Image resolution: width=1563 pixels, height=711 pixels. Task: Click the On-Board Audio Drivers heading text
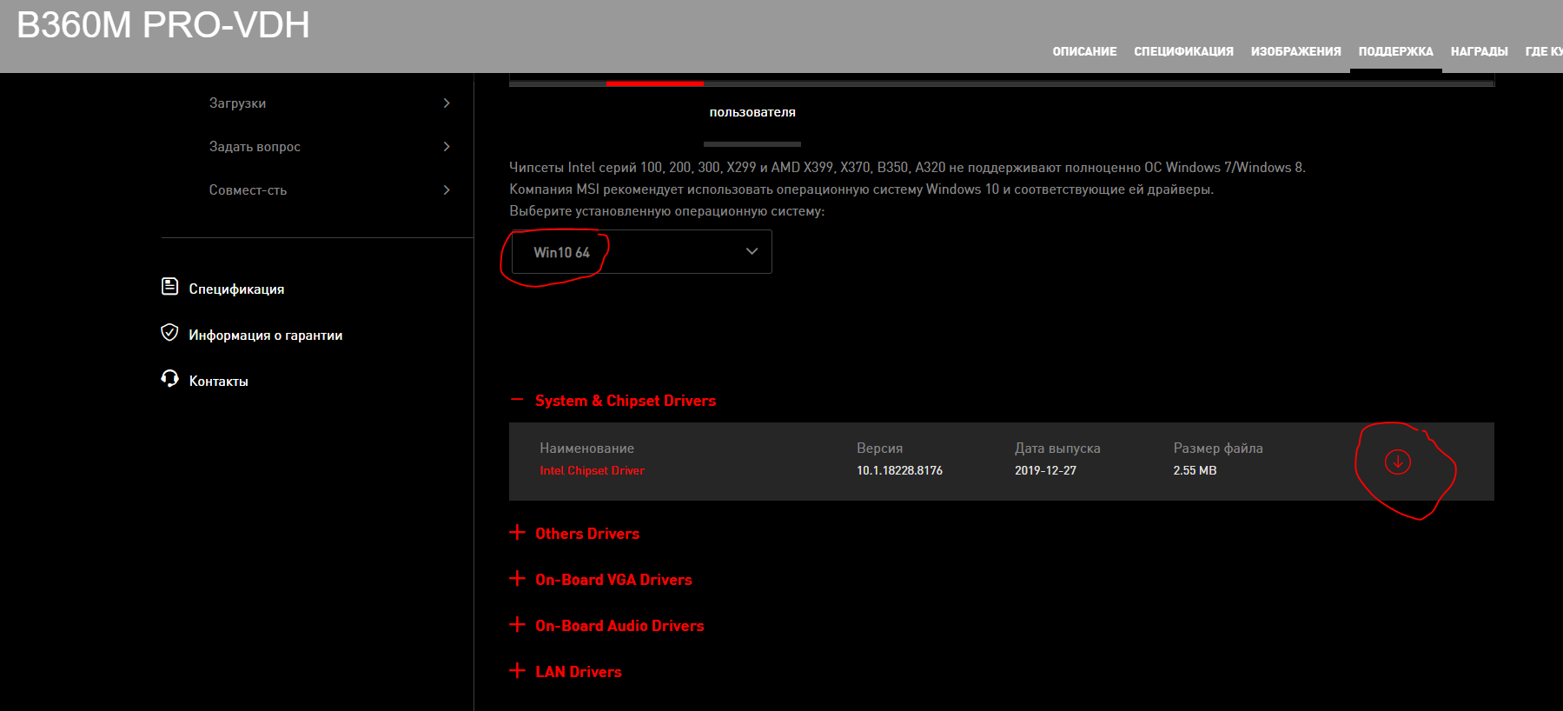[619, 626]
